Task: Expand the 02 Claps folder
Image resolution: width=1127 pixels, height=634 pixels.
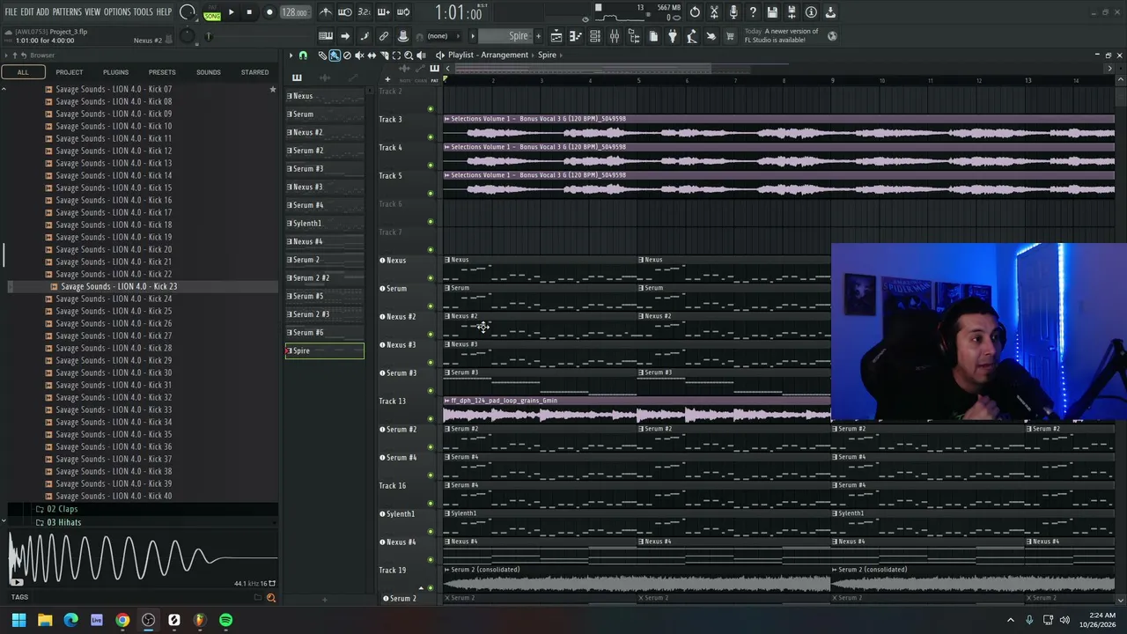Action: pos(62,509)
